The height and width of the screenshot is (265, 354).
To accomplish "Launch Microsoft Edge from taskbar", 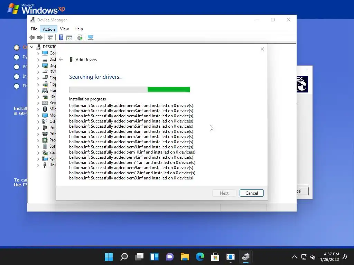I will click(200, 257).
